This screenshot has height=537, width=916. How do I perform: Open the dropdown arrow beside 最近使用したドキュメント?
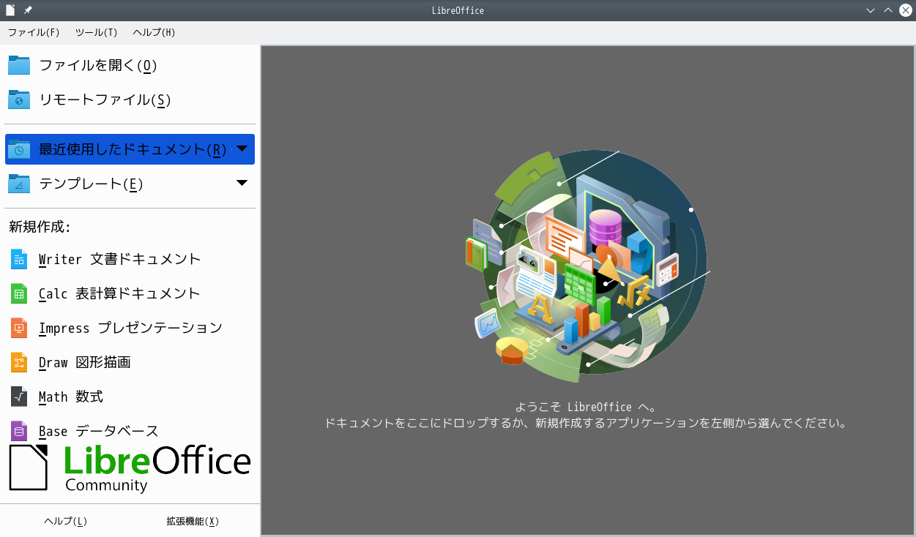242,149
